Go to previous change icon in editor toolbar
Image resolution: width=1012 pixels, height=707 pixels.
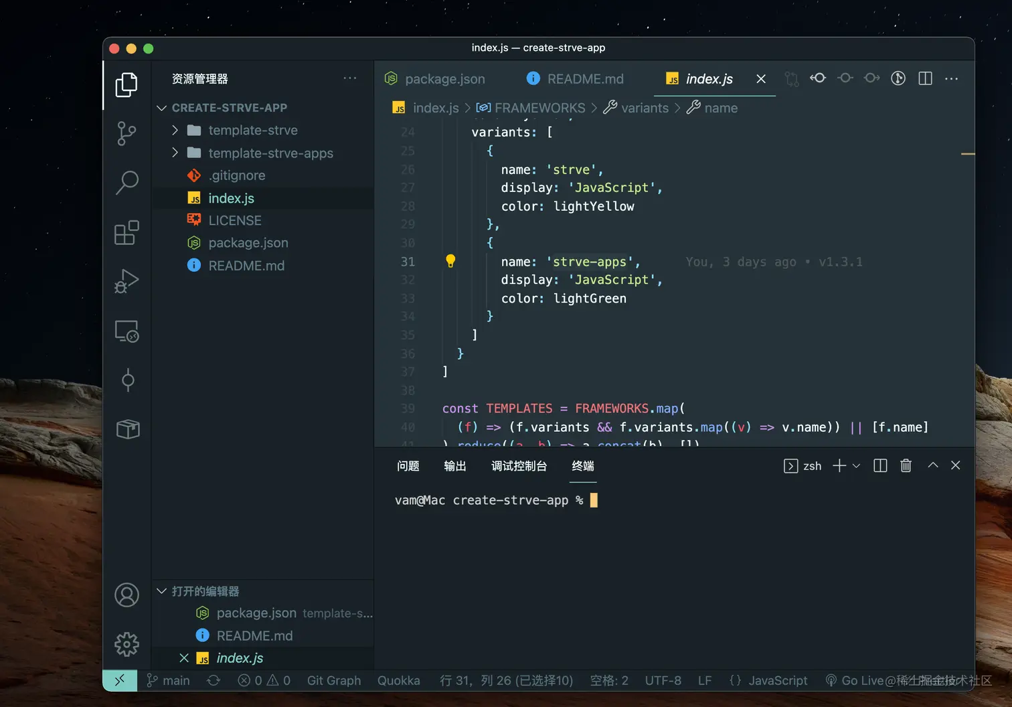pos(818,78)
